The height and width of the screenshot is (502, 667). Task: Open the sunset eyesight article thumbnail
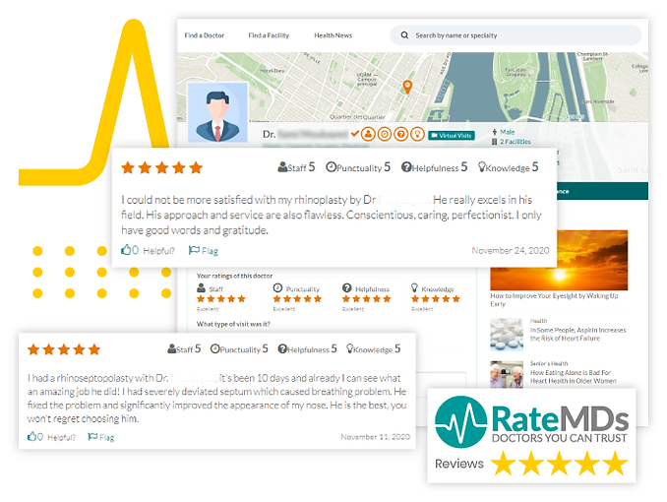(x=559, y=260)
